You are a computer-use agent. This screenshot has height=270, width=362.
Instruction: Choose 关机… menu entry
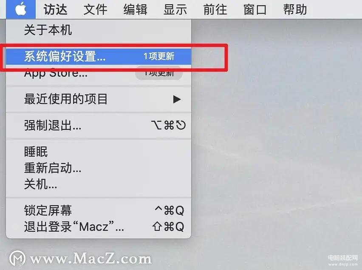tap(99, 184)
